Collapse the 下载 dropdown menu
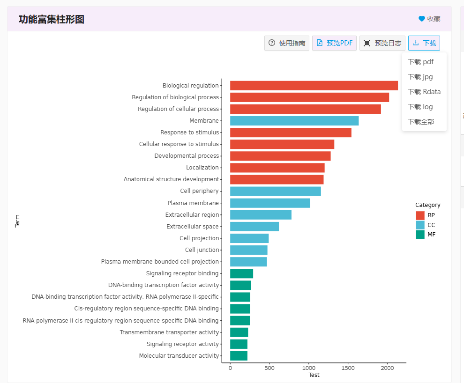Image resolution: width=464 pixels, height=383 pixels. pos(424,43)
